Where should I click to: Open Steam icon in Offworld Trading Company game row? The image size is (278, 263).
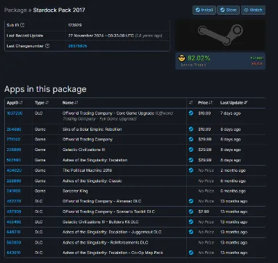coord(191,139)
